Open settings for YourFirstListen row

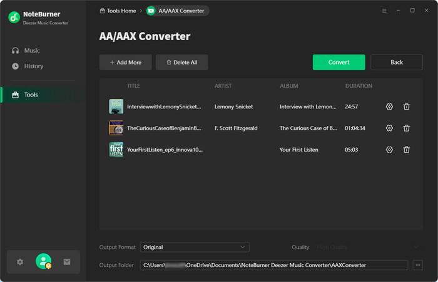coord(389,150)
